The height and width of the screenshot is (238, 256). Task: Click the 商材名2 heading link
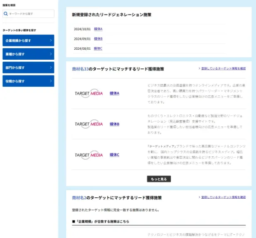79,198
